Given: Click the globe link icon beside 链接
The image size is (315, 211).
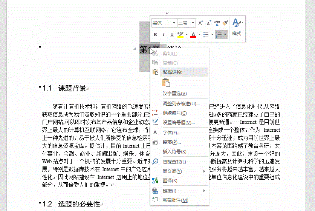Looking at the screenshot, I should coord(155,191).
